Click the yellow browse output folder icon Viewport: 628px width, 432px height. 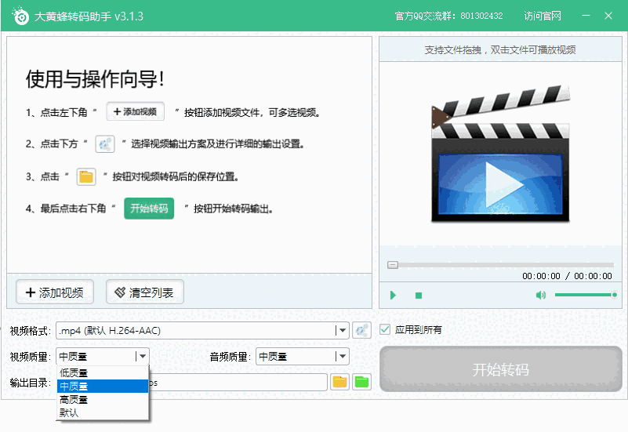[x=339, y=382]
